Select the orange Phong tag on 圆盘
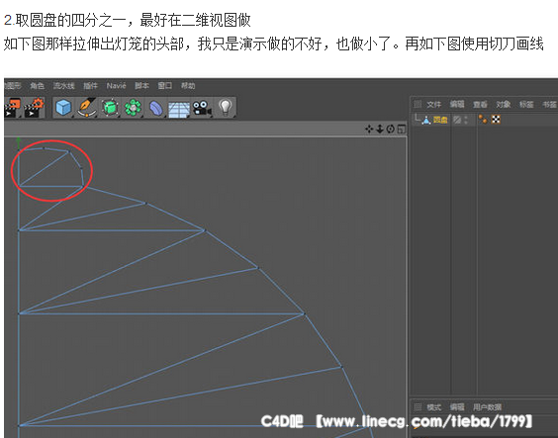Viewport: 558px width, 438px height. coord(483,120)
